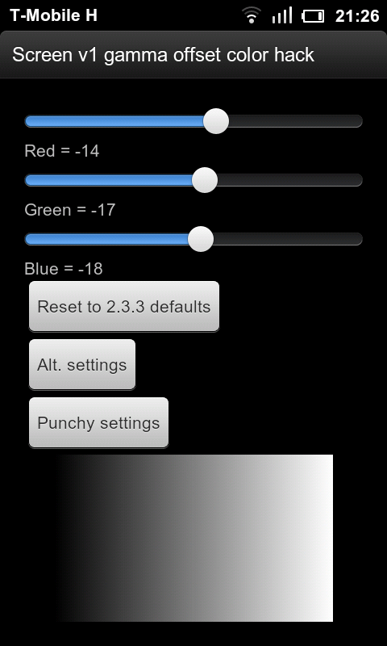Tap the Screen v1 gamma offset title bar
Image resolution: width=387 pixels, height=646 pixels.
[x=193, y=55]
